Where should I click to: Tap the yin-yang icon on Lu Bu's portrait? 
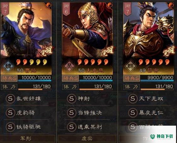pyautogui.click(x=171, y=5)
